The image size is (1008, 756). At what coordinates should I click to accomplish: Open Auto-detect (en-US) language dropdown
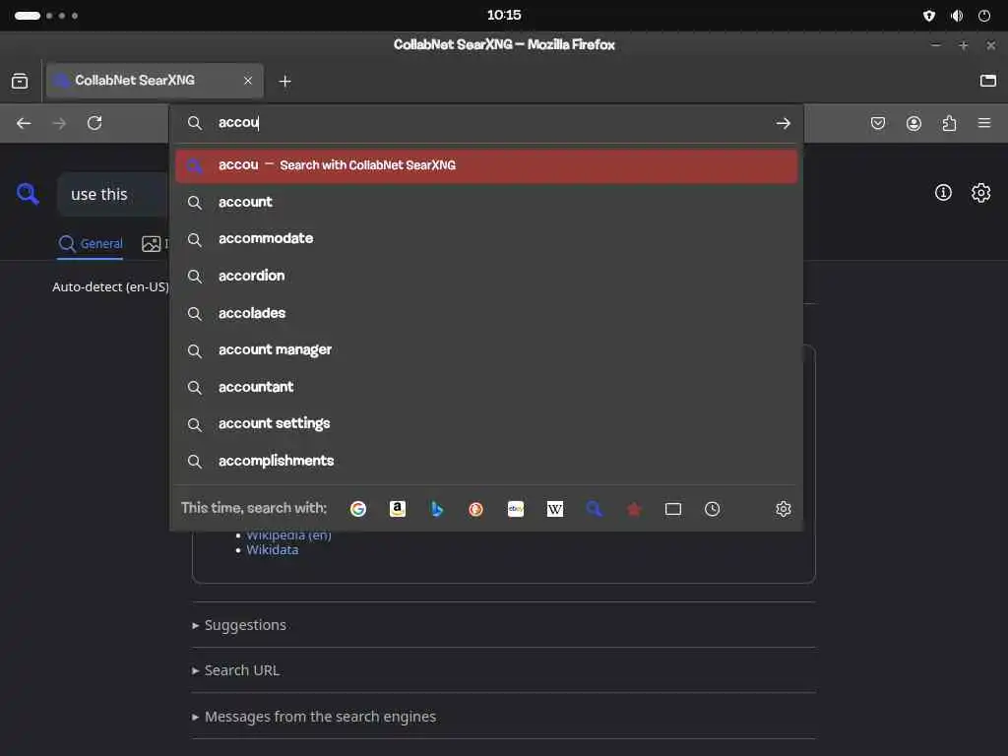pyautogui.click(x=110, y=286)
